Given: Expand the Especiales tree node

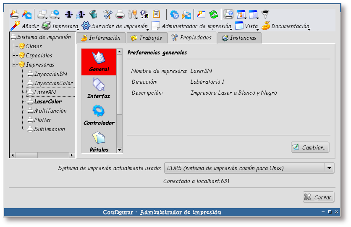Looking at the screenshot, I should pos(15,55).
